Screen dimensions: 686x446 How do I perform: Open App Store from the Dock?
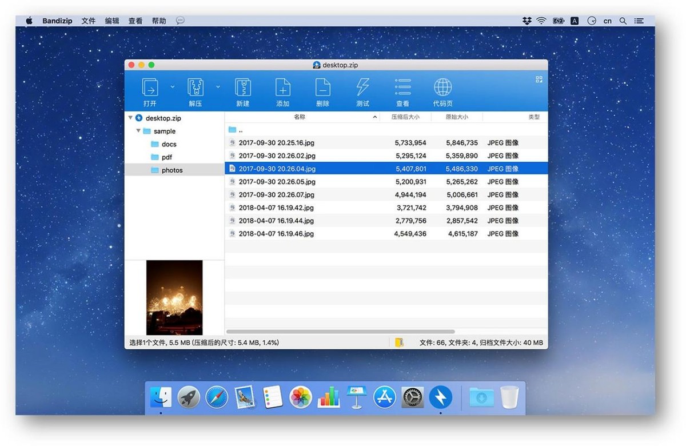point(384,397)
